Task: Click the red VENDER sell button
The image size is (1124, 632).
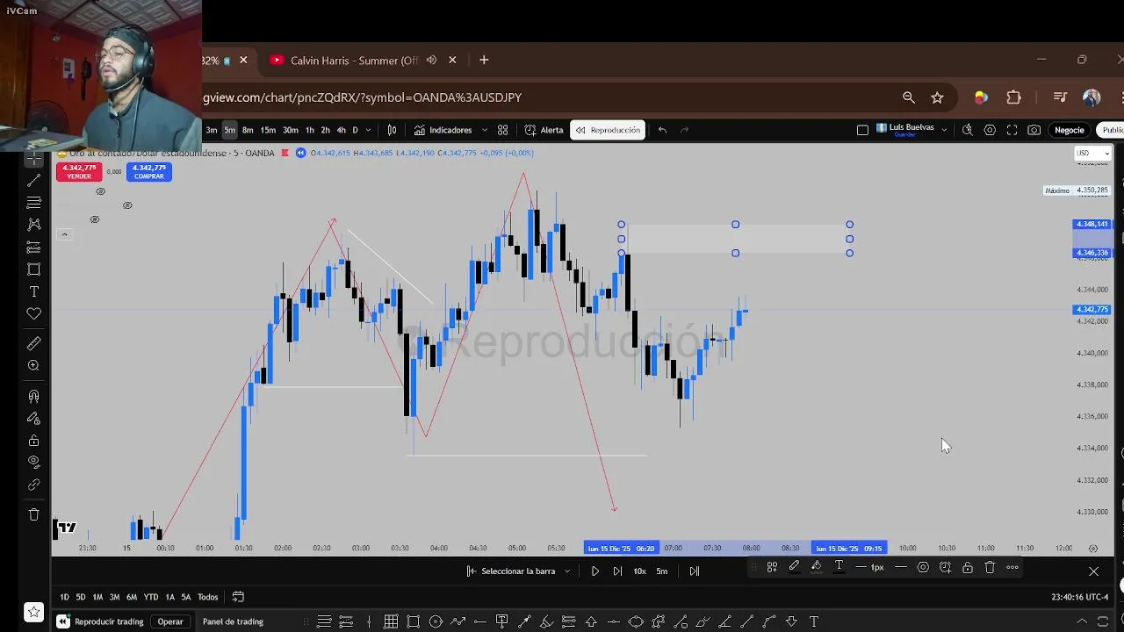Action: pyautogui.click(x=79, y=172)
